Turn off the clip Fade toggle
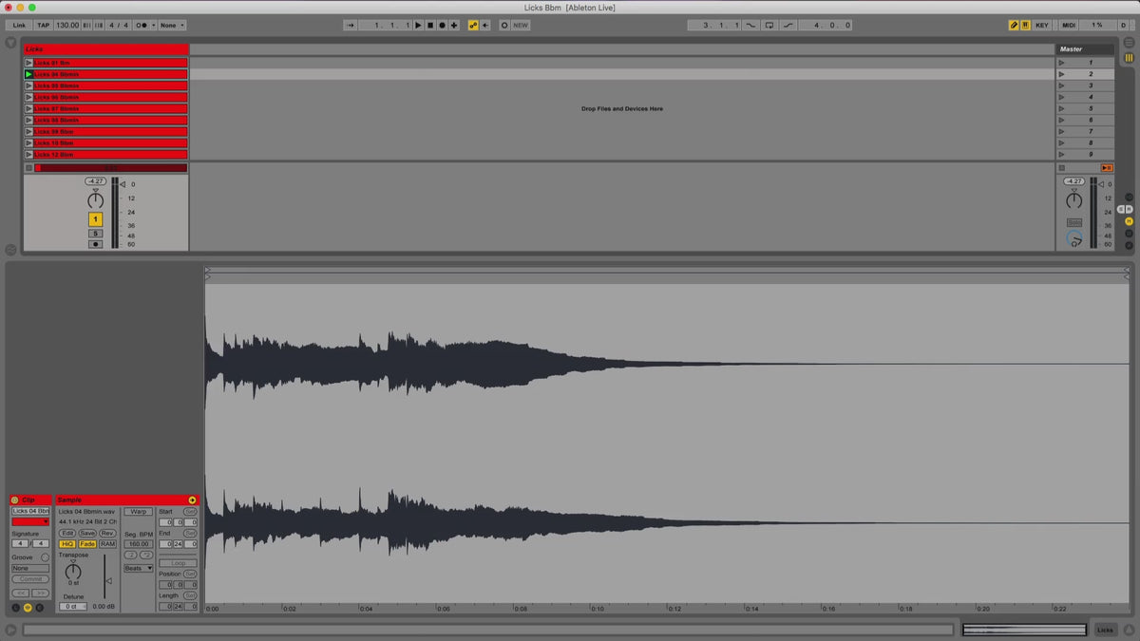The width and height of the screenshot is (1140, 641). (87, 544)
